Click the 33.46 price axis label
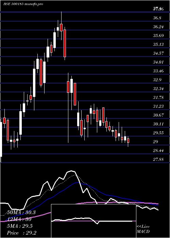Screen dimensions: 170x238 click(158, 71)
